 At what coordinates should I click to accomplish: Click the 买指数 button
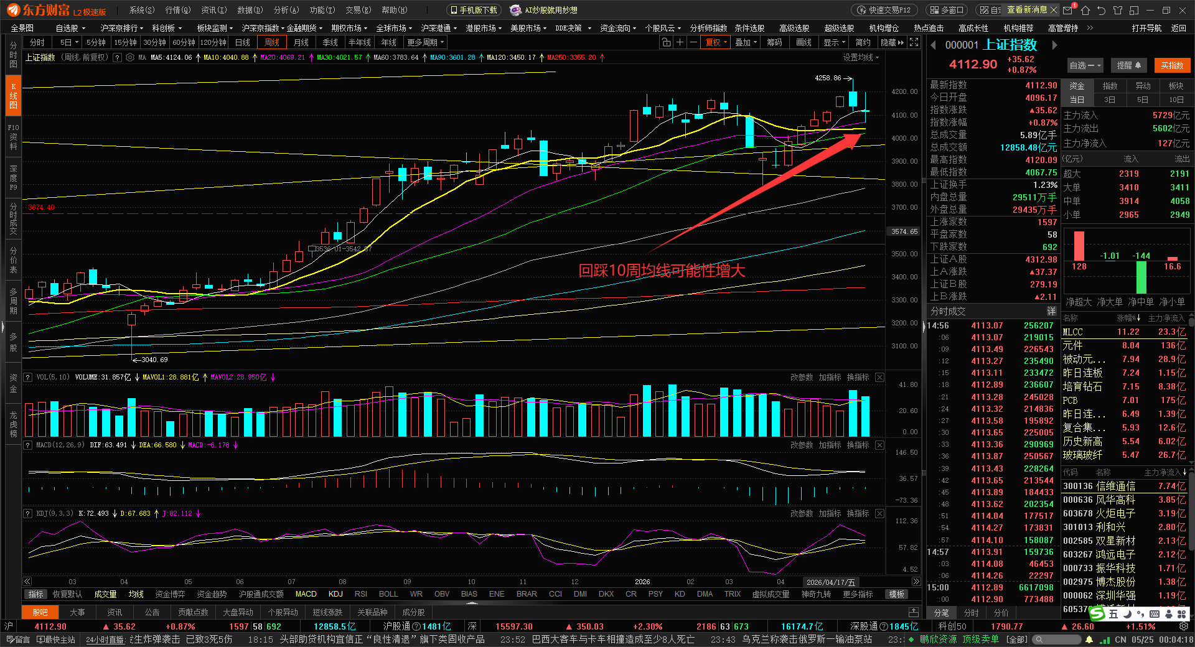tap(1172, 65)
